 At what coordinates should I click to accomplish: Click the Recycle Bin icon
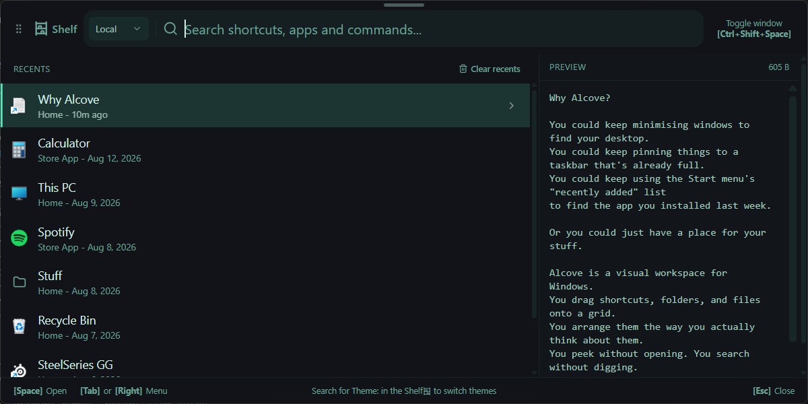(19, 327)
